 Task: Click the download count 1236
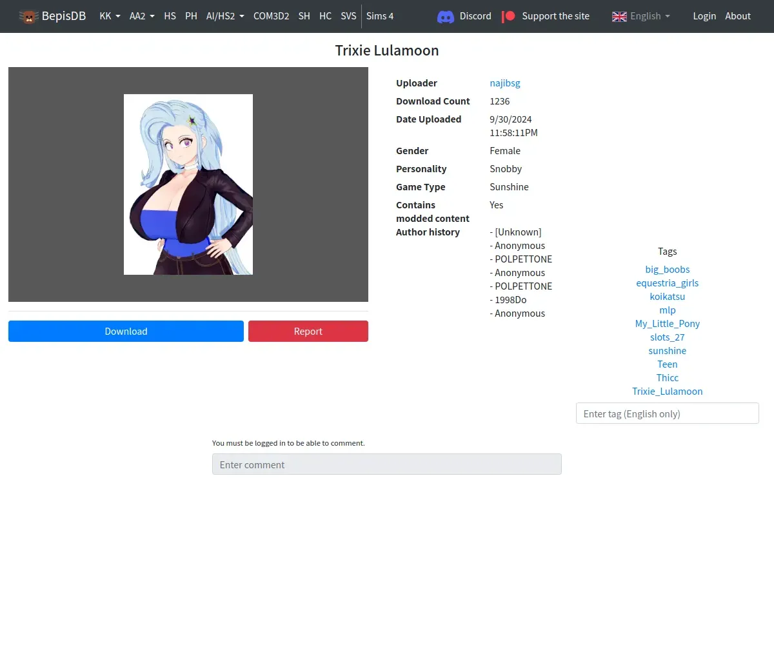(x=500, y=101)
